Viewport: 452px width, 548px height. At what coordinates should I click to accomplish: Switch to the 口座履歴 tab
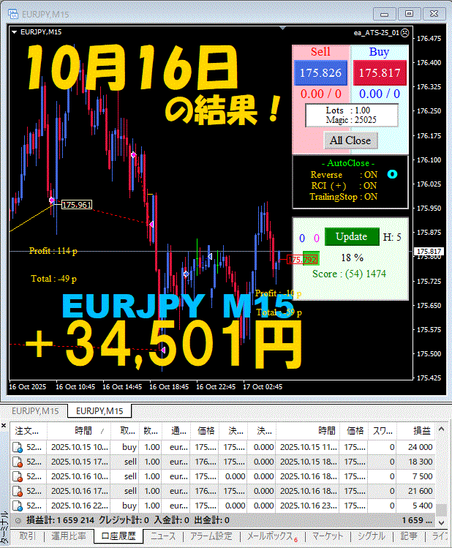coord(118,536)
